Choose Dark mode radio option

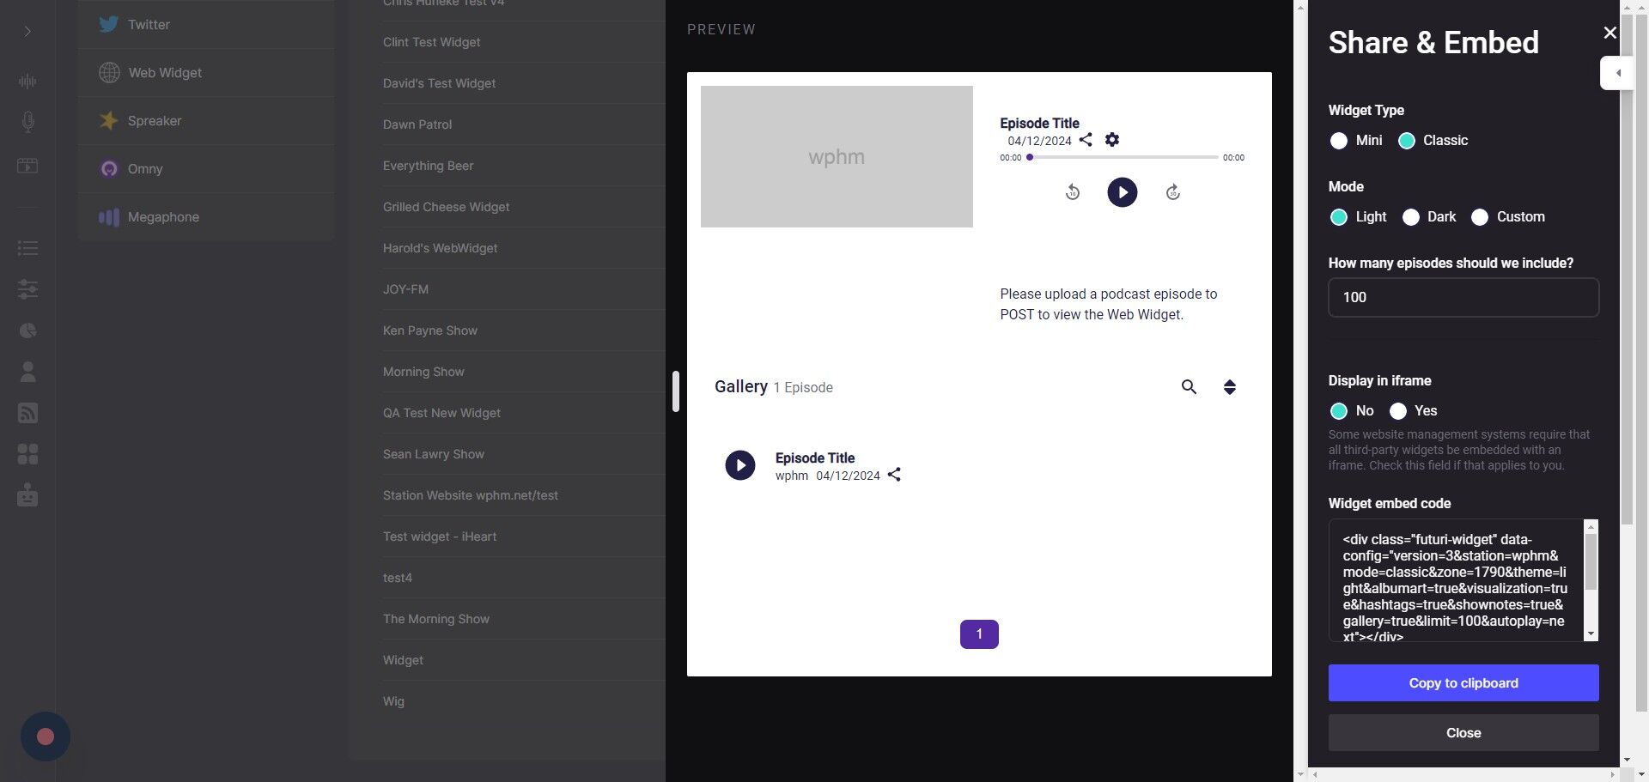[1411, 217]
